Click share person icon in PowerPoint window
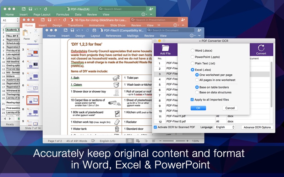Viewport: 284px width, 177px height. [x=183, y=20]
